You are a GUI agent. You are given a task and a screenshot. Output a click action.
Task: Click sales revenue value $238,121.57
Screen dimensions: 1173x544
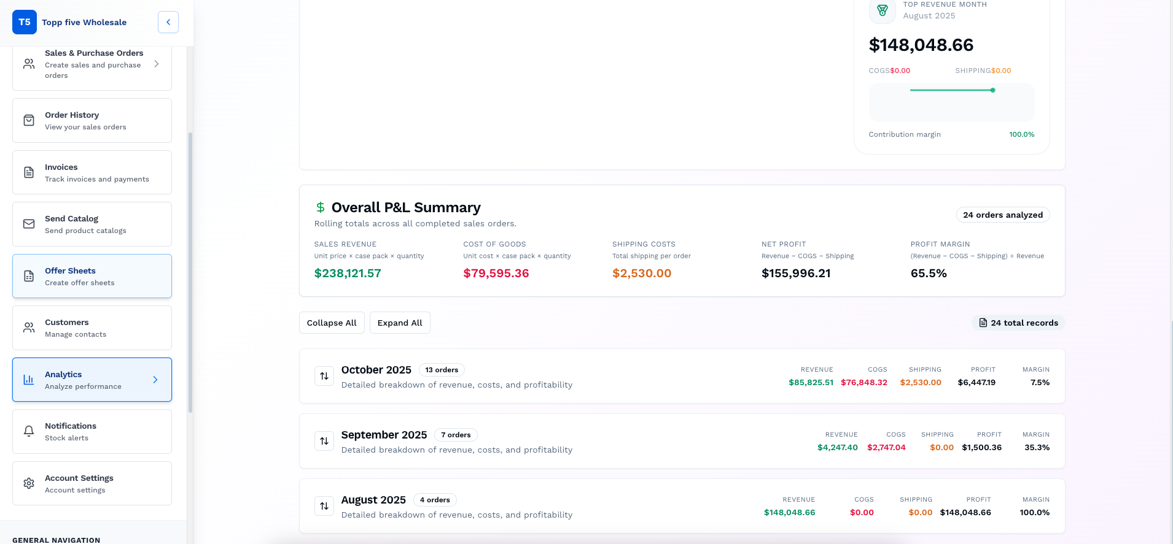point(348,274)
